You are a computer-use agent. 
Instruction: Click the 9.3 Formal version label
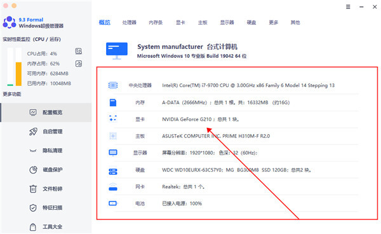(31, 20)
